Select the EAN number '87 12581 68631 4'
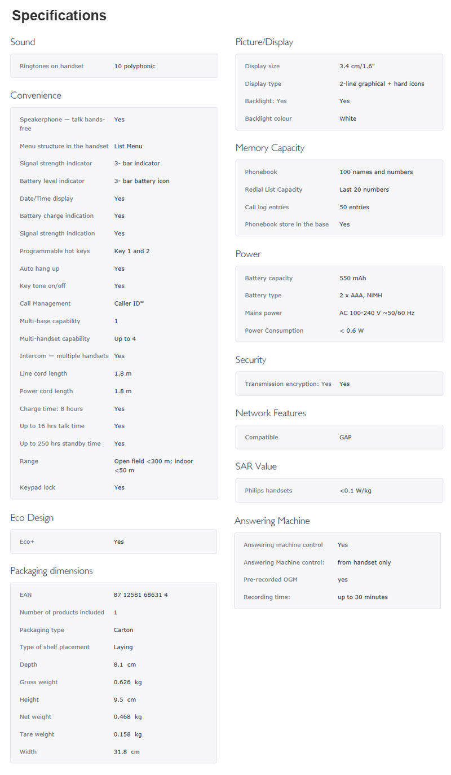Image resolution: width=451 pixels, height=775 pixels. click(x=140, y=595)
